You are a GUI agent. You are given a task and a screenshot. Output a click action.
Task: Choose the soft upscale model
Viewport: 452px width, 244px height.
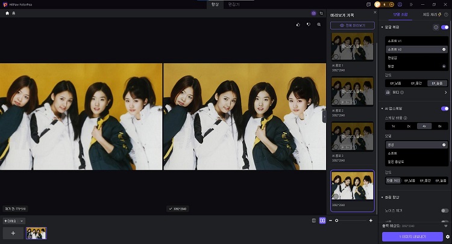[416, 153]
